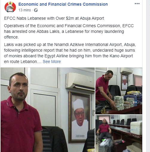Open photo of man counting cash stacks
This screenshot has width=150, height=152.
(119, 91)
